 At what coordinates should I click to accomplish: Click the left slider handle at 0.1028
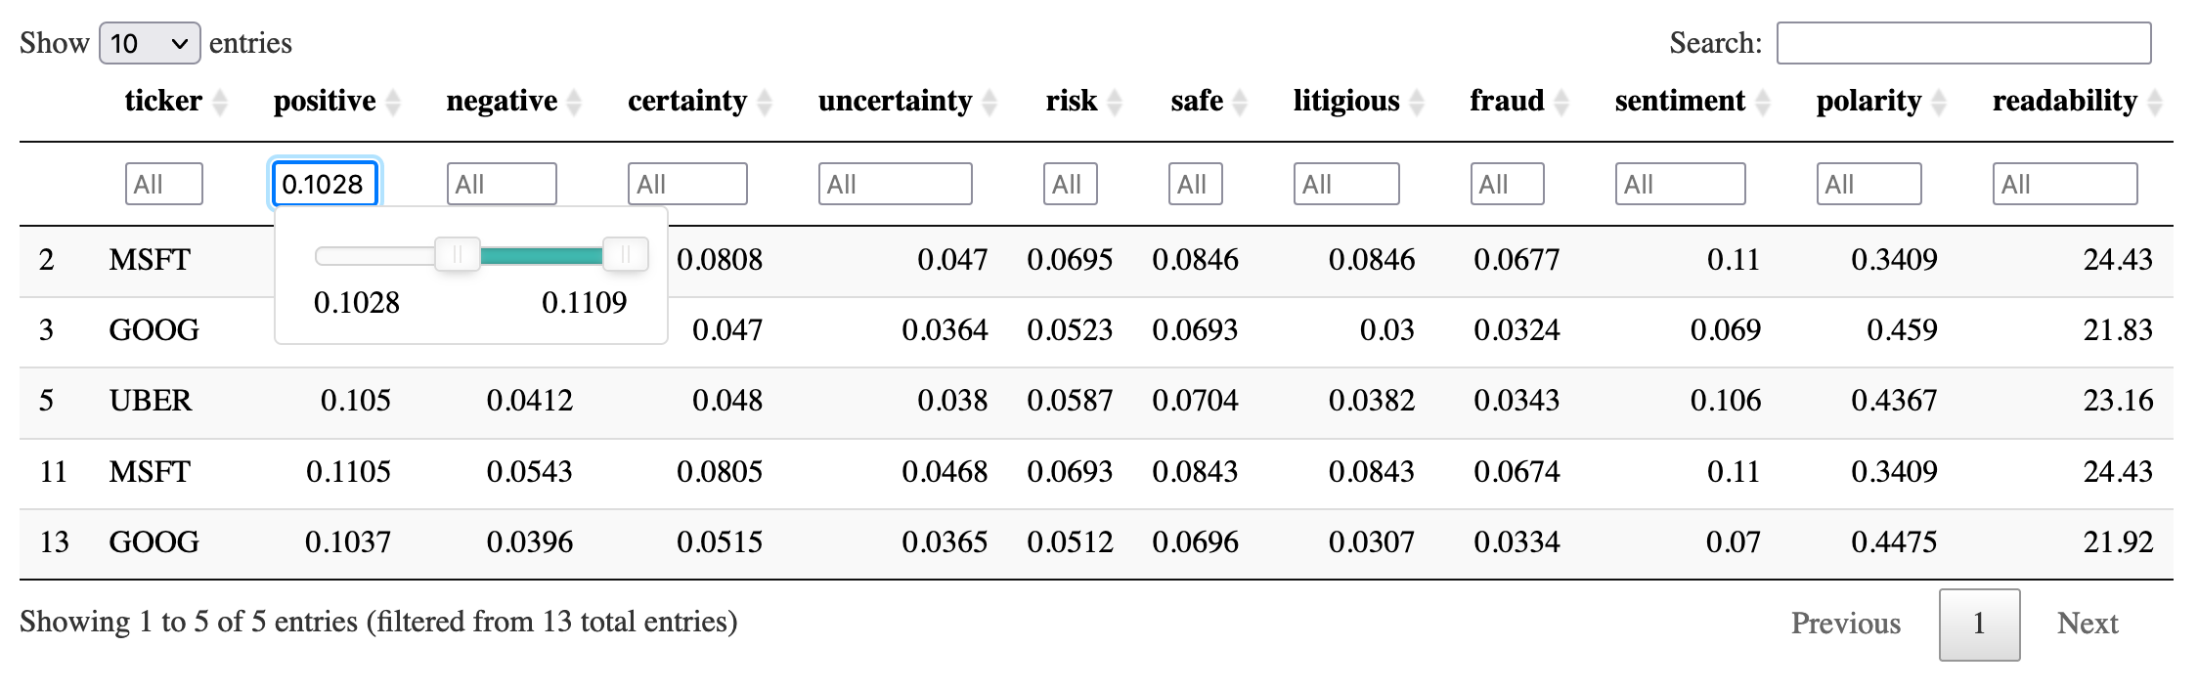tap(457, 256)
